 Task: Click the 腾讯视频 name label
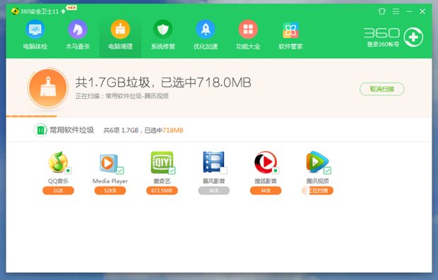click(x=317, y=181)
